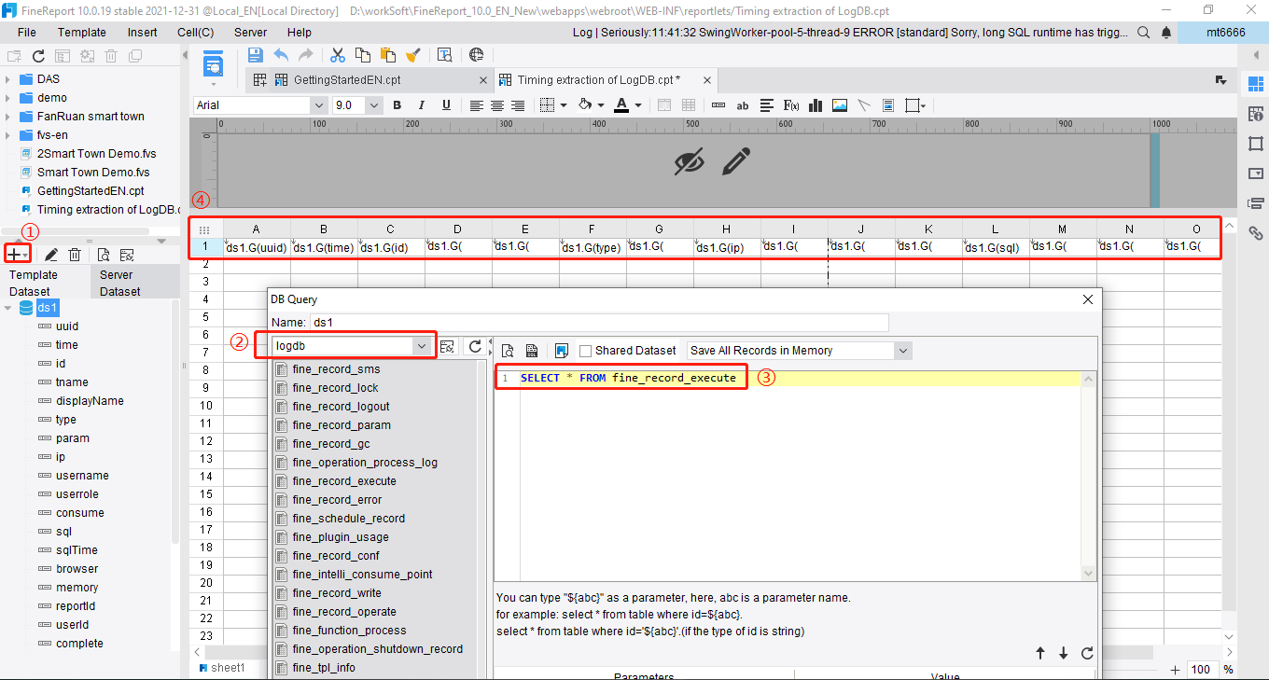
Task: Open the Server menu
Action: tap(250, 33)
